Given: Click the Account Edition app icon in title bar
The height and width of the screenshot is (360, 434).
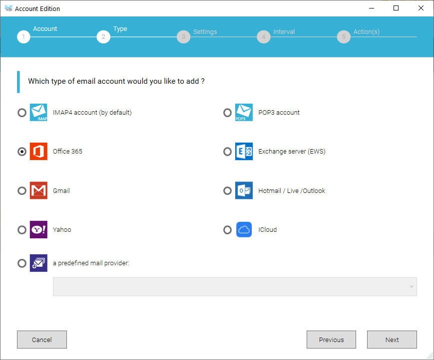Looking at the screenshot, I should (8, 8).
